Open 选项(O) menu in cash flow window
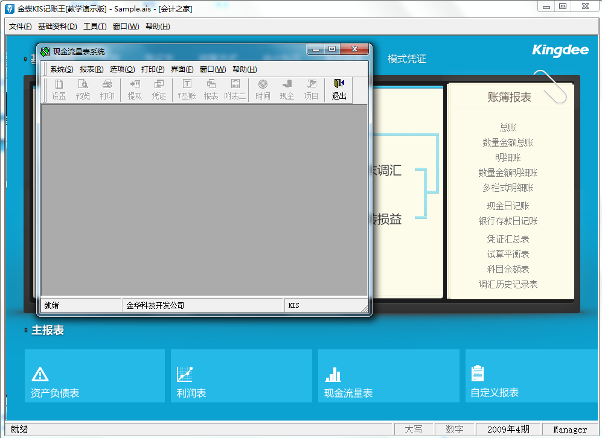The width and height of the screenshot is (602, 438). coord(122,69)
